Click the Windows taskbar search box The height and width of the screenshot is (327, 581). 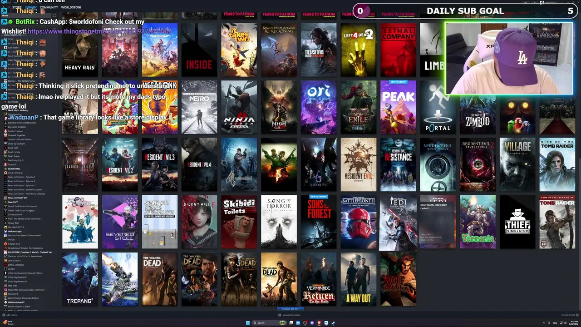pos(270,323)
